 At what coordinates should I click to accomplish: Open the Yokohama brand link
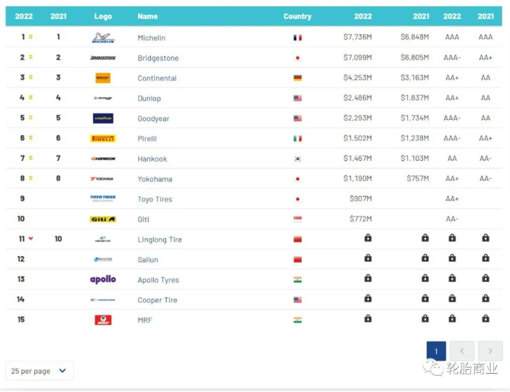coord(155,179)
